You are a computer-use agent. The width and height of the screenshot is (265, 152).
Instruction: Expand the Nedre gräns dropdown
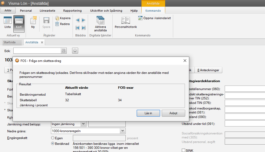click(x=122, y=131)
